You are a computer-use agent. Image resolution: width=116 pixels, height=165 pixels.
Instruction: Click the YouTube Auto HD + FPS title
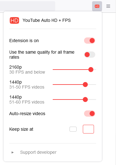point(47,20)
